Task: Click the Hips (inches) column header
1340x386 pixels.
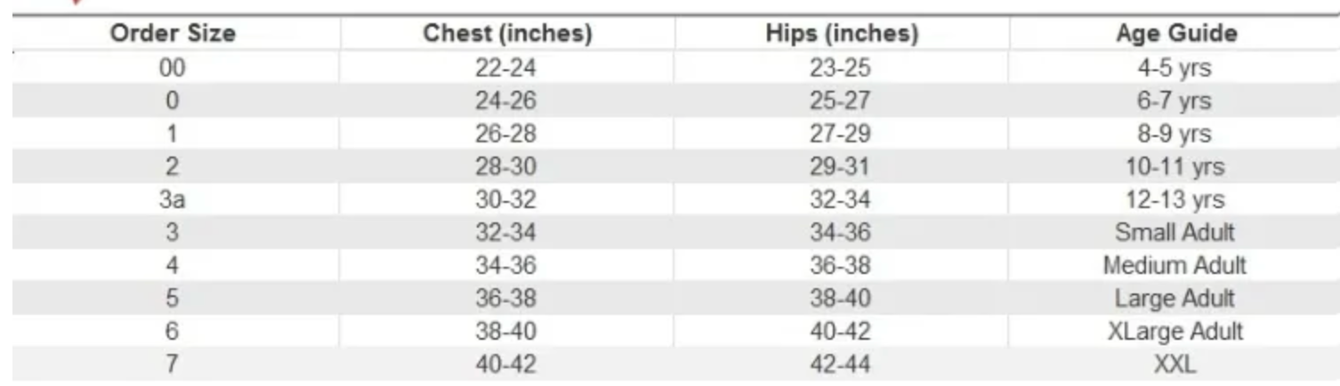Action: (841, 34)
